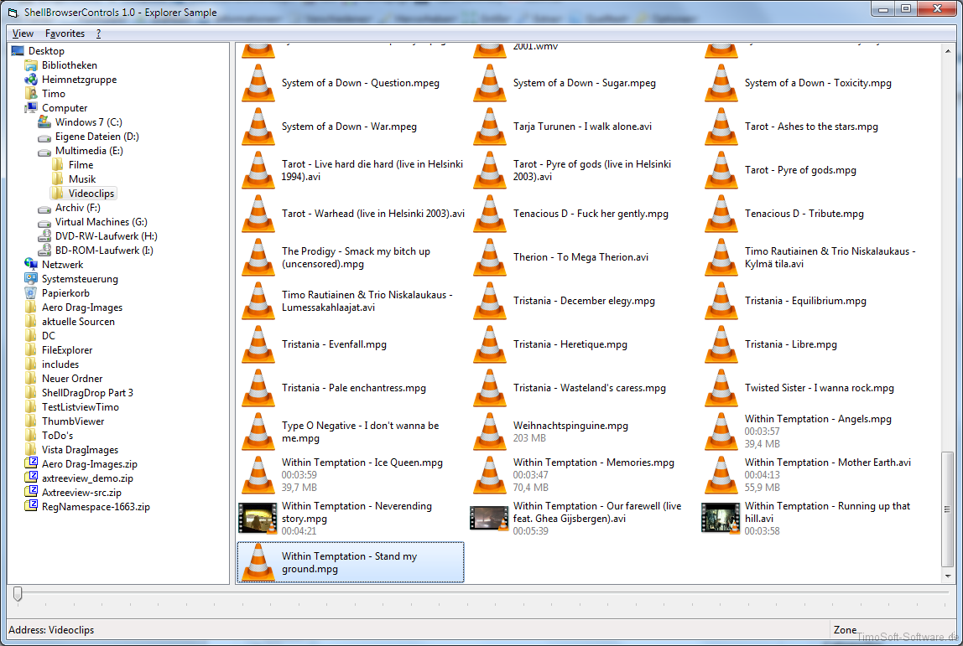Select the Virtual Machines (G:) drive

pyautogui.click(x=102, y=221)
